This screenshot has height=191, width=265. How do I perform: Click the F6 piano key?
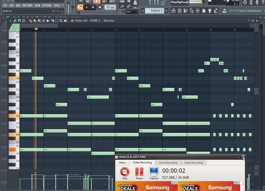tap(14, 78)
